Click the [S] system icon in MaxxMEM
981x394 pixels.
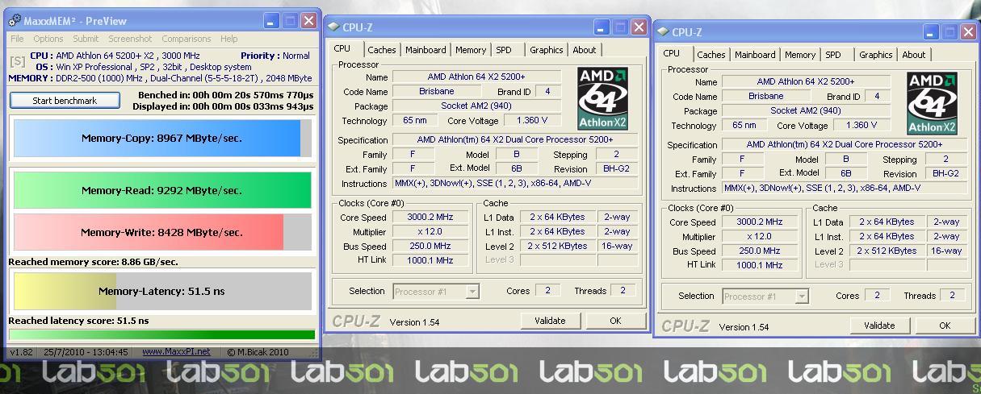[17, 61]
